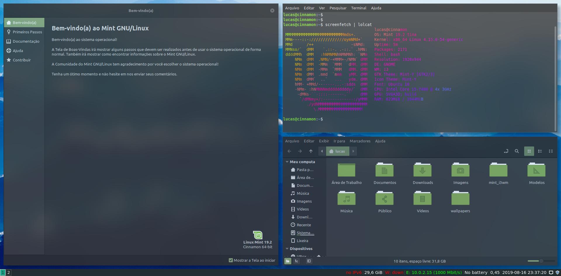
Task: Select i3 workspace 1
Action: point(3,272)
